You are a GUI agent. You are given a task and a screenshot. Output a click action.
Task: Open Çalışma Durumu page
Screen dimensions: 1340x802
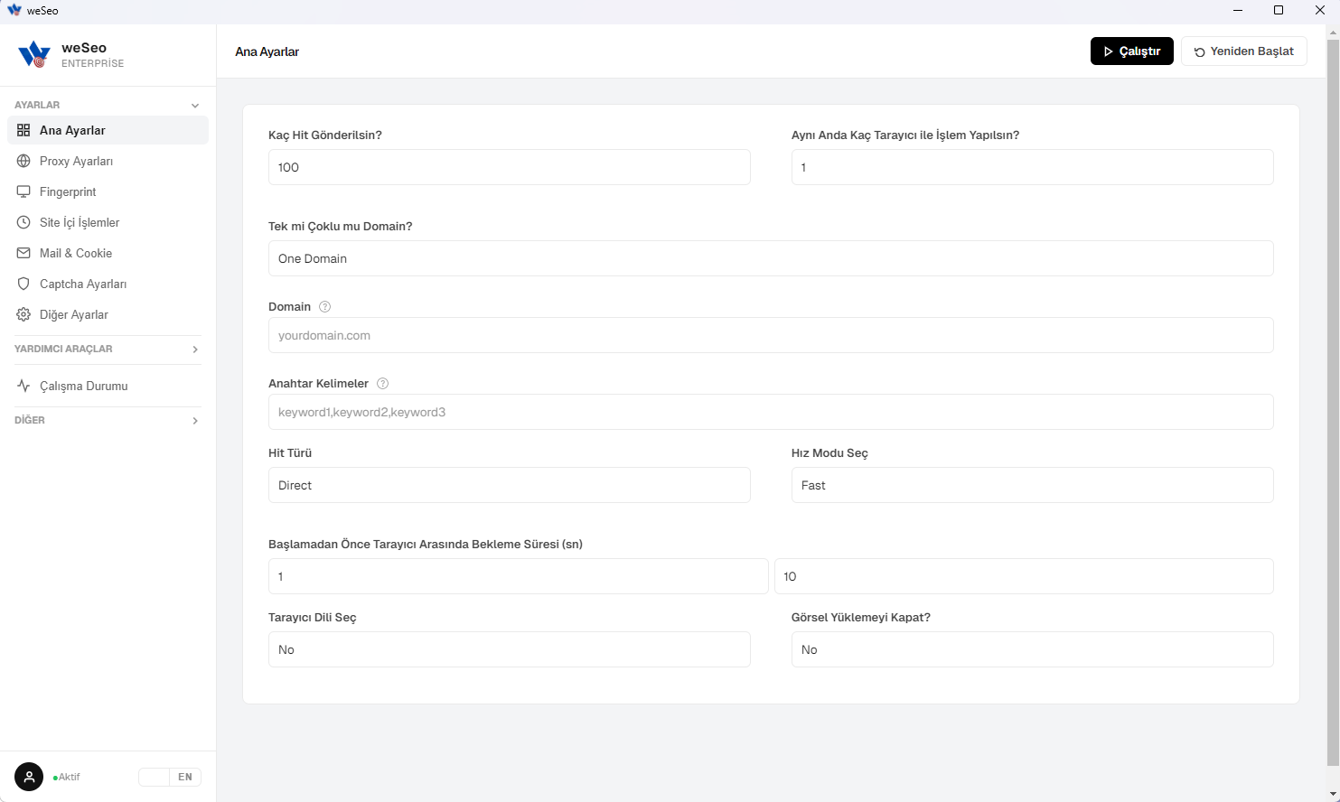click(x=108, y=386)
